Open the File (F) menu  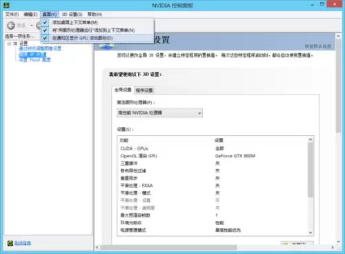point(12,14)
